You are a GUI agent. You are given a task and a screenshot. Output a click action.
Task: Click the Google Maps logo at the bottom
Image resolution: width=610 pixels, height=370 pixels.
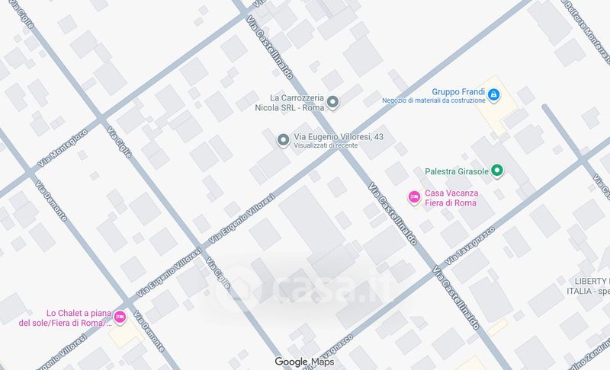pos(304,362)
